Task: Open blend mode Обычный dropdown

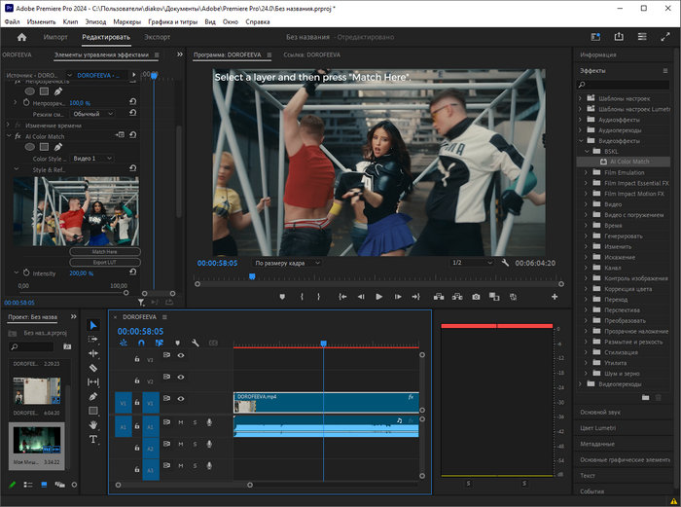Action: pyautogui.click(x=92, y=114)
